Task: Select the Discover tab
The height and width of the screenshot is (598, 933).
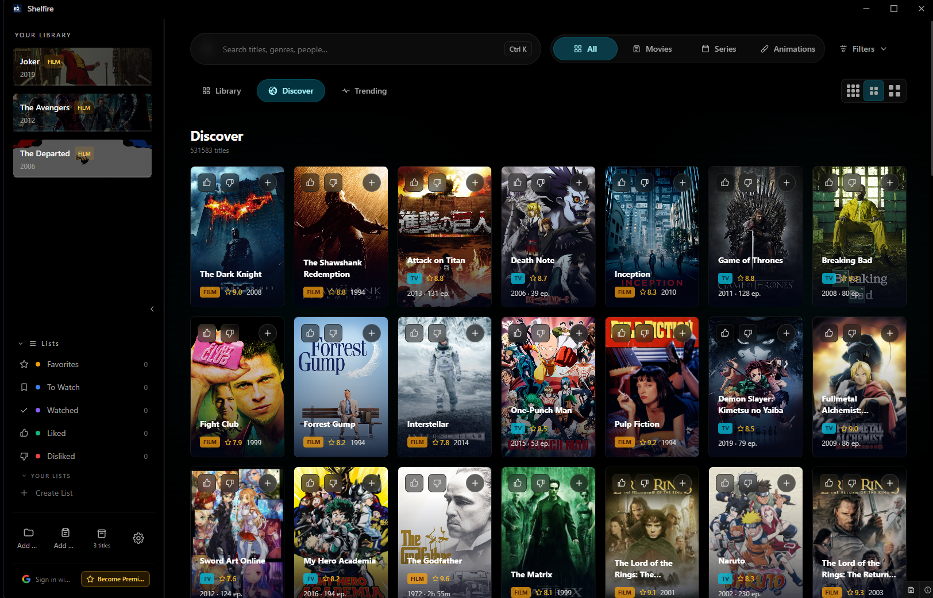Action: coord(291,91)
